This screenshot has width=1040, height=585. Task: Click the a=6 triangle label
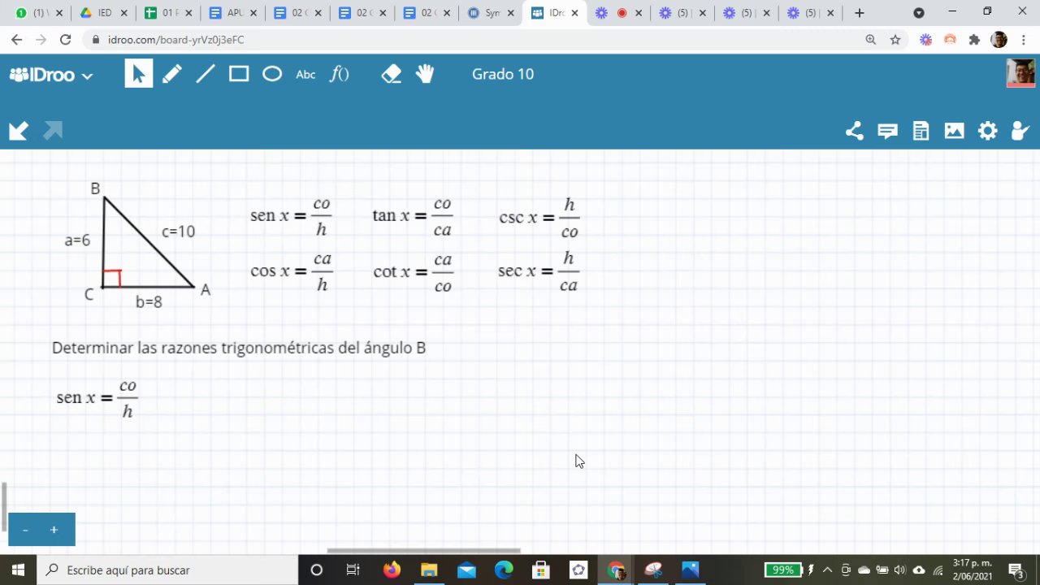77,240
